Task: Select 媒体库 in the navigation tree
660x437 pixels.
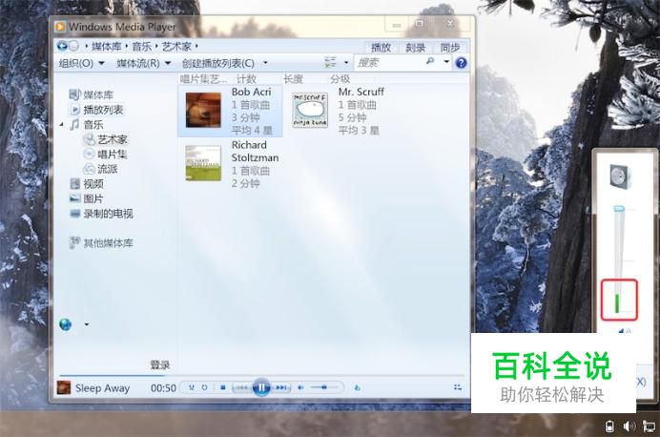Action: coord(92,94)
